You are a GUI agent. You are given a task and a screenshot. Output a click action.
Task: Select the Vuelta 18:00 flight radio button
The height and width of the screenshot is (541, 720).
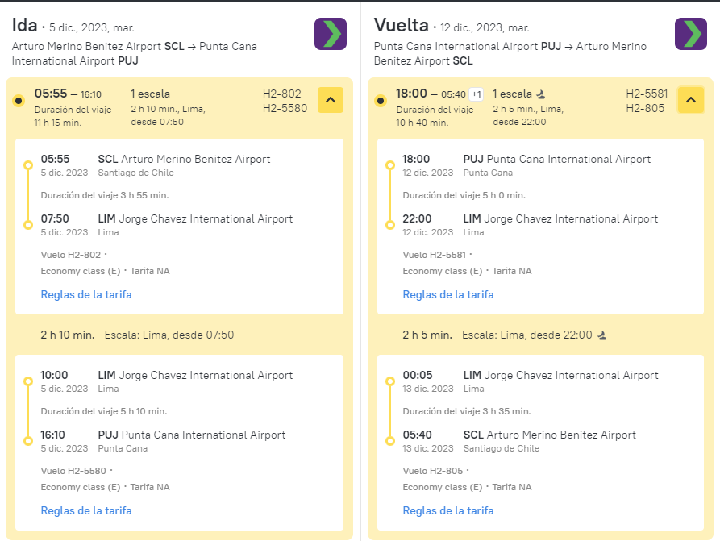[381, 101]
